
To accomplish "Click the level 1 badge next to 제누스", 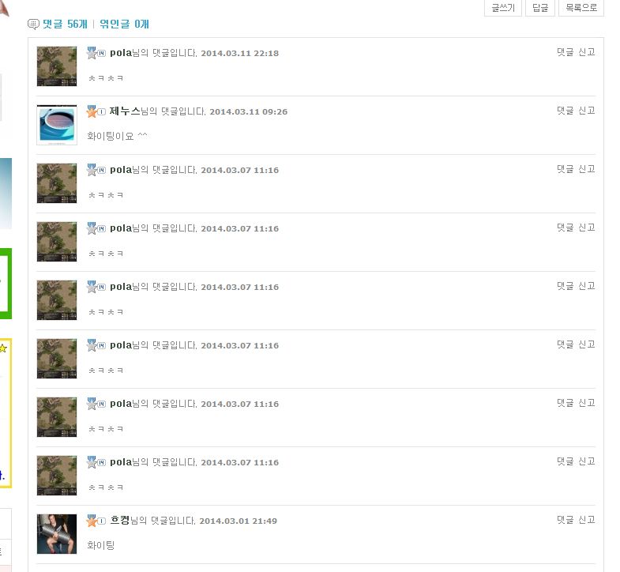I will coord(102,112).
